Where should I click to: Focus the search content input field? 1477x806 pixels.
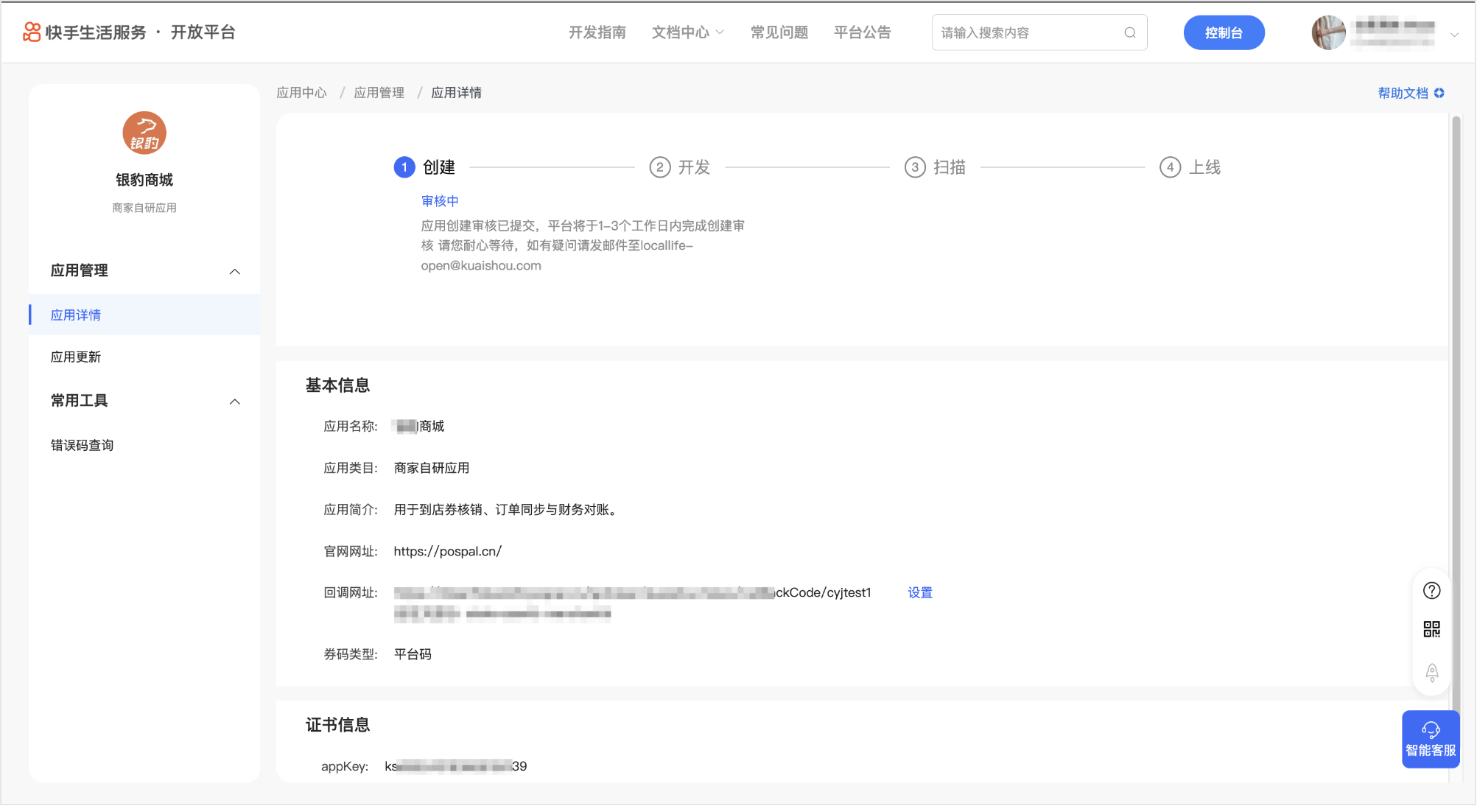click(x=1028, y=32)
